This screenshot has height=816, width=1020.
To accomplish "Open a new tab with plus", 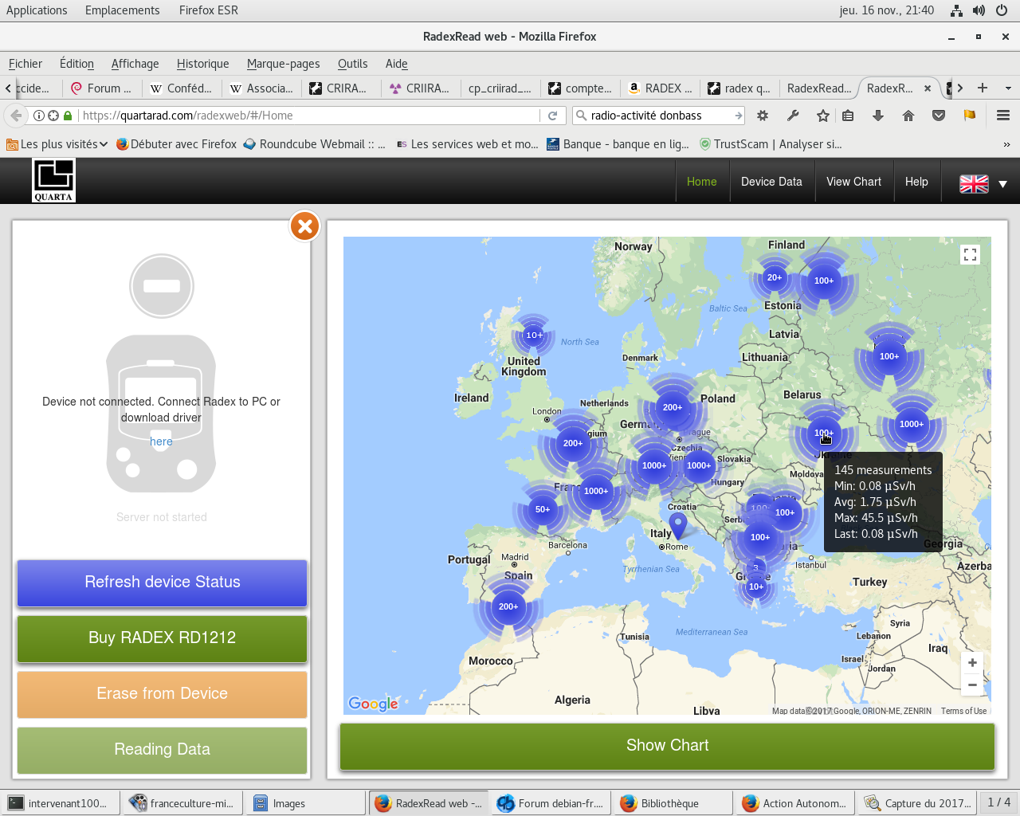I will pyautogui.click(x=983, y=88).
